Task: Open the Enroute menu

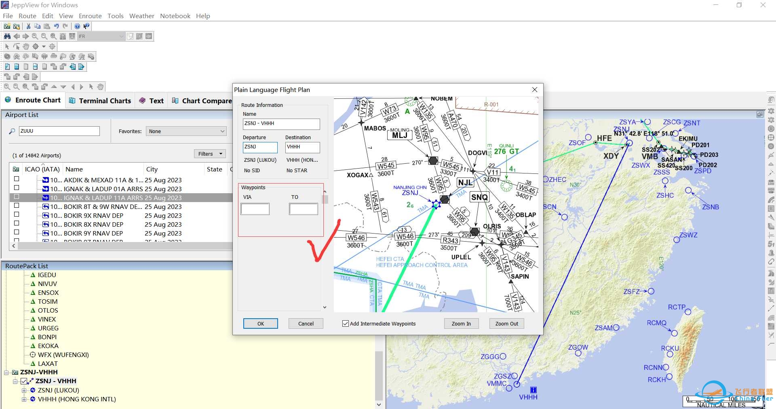Action: pos(90,16)
